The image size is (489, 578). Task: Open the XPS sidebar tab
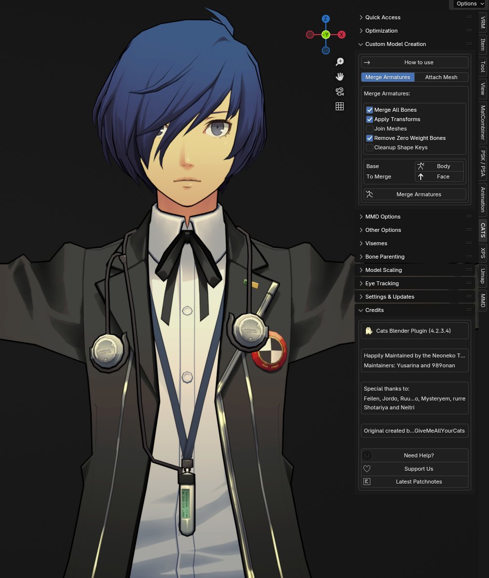[x=483, y=253]
